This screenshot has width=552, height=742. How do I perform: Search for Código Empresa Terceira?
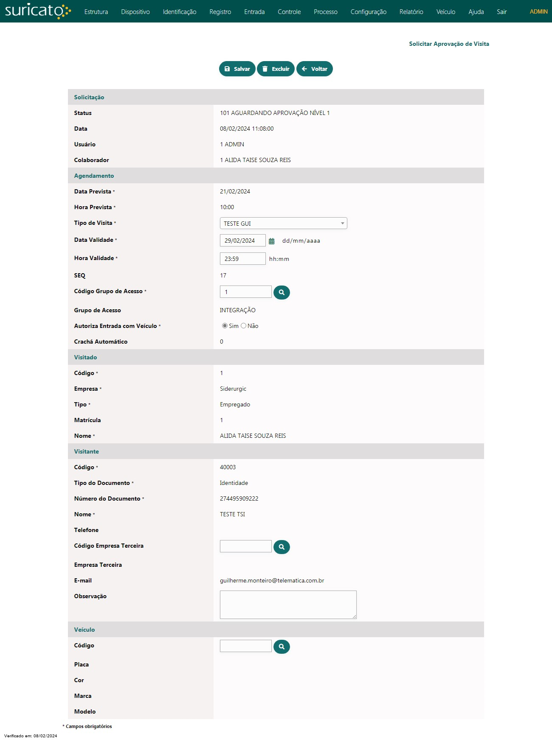coord(282,547)
